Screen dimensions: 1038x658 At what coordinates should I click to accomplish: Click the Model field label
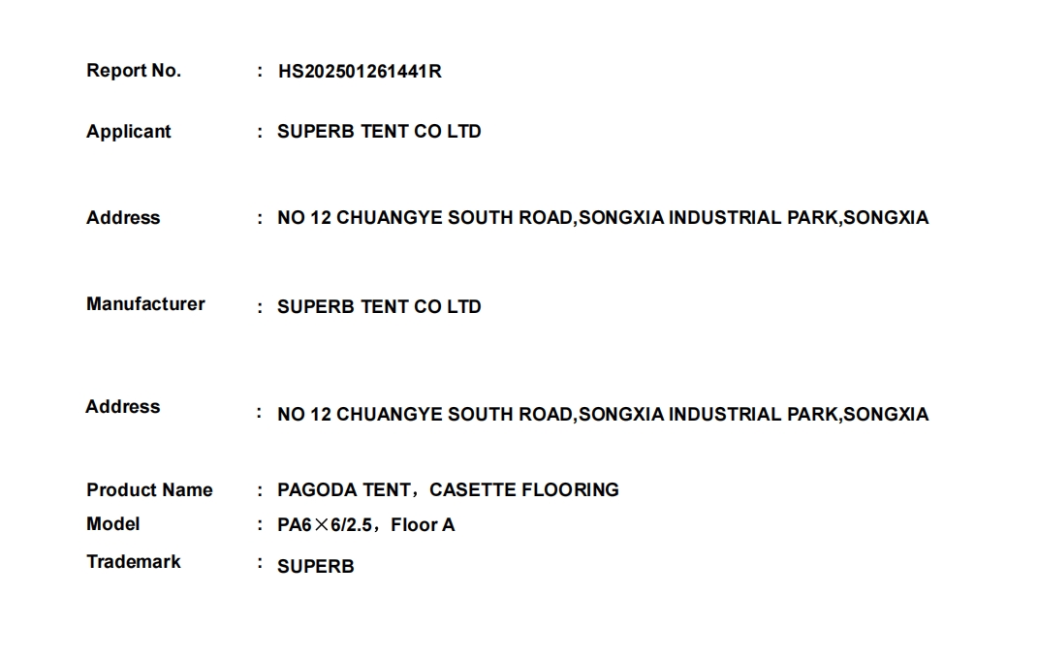112,524
